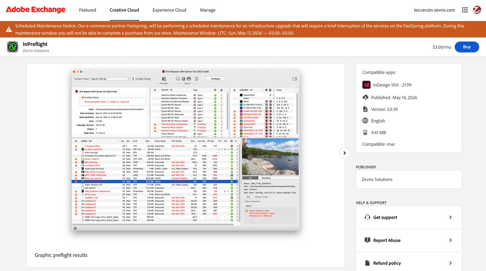486x271 pixels.
Task: Click the headset icon for Get support
Action: click(367, 217)
